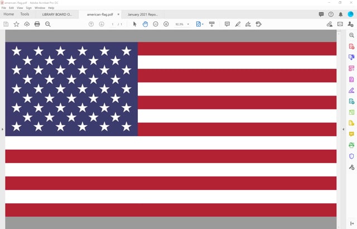Screen dimensions: 357x229
Task: Collapse the right tools pane arrow
Action: [344, 129]
